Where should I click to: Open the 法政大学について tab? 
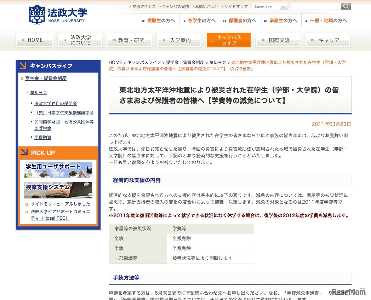point(80,40)
